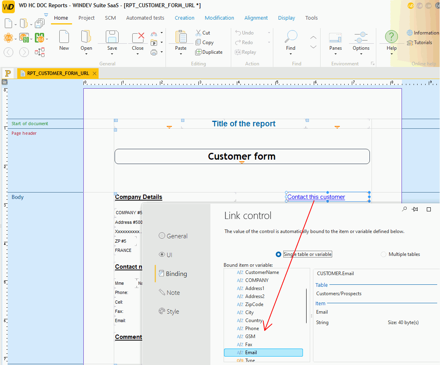Image resolution: width=440 pixels, height=365 pixels.
Task: Click the navigate back arrow icon
Action: pyautogui.click(x=8, y=52)
